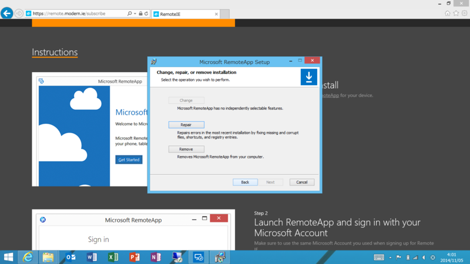
Task: Open the Remote Desktop taskbar icon
Action: (x=199, y=257)
